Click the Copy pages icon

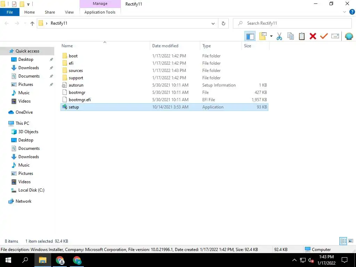290,36
